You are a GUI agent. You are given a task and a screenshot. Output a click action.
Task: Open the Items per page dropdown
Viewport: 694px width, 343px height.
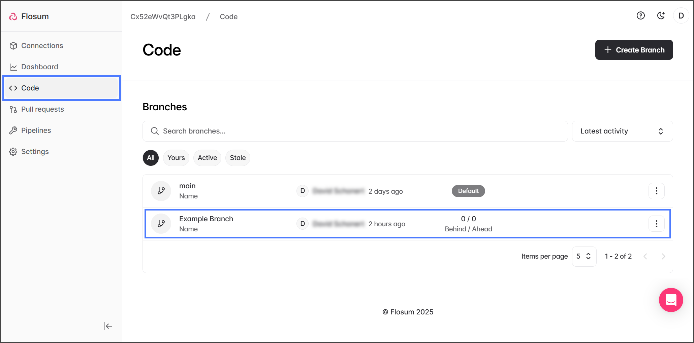[x=584, y=256]
